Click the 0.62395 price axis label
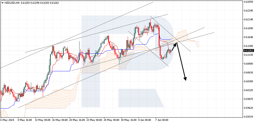The image size is (255, 123). pos(249,11)
